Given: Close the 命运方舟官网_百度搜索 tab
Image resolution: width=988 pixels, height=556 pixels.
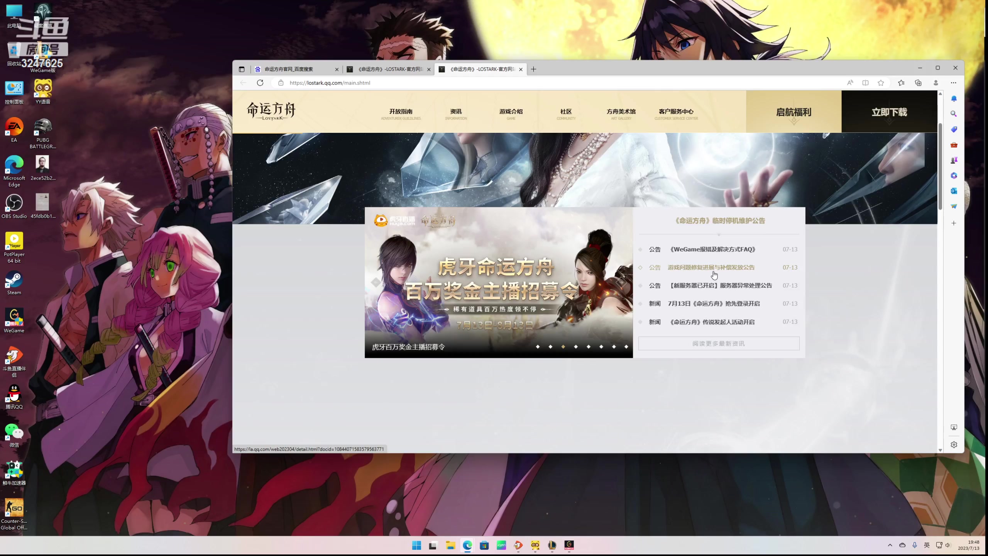Looking at the screenshot, I should click(337, 69).
